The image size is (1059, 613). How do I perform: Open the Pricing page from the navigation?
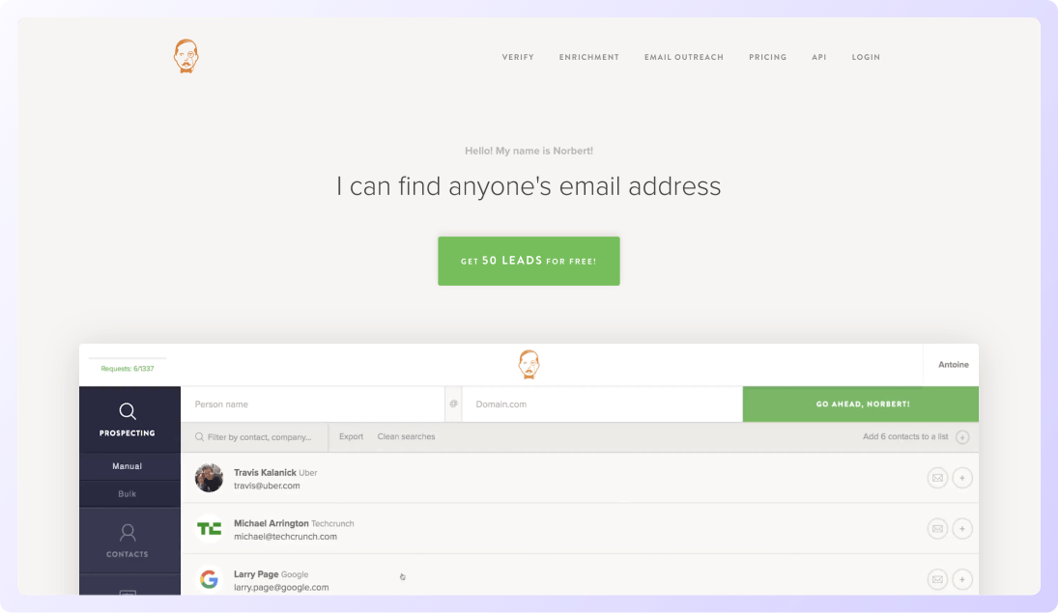[767, 57]
